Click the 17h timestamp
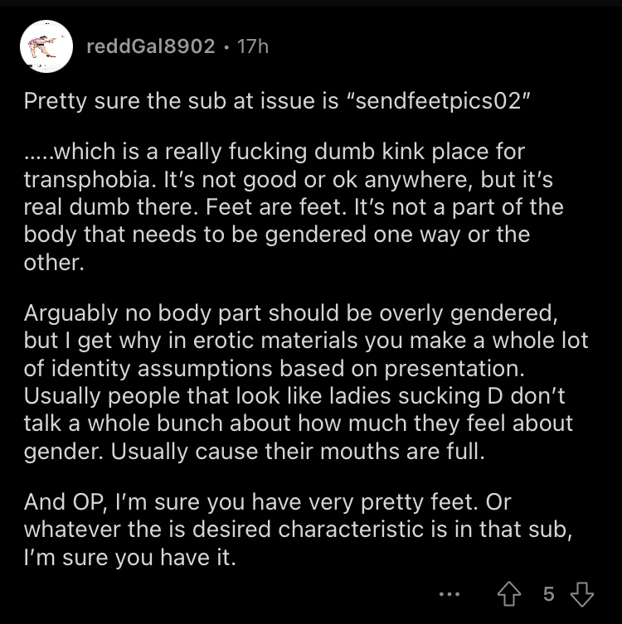Viewport: 622px width, 624px height. (253, 46)
